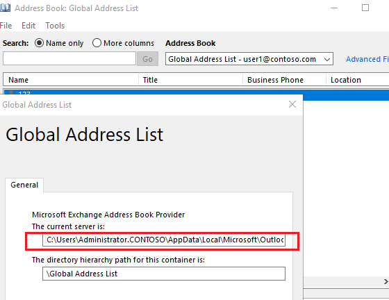Click the horizontal scrollbar right arrow
Screen dimensions: 389x300
(386, 282)
